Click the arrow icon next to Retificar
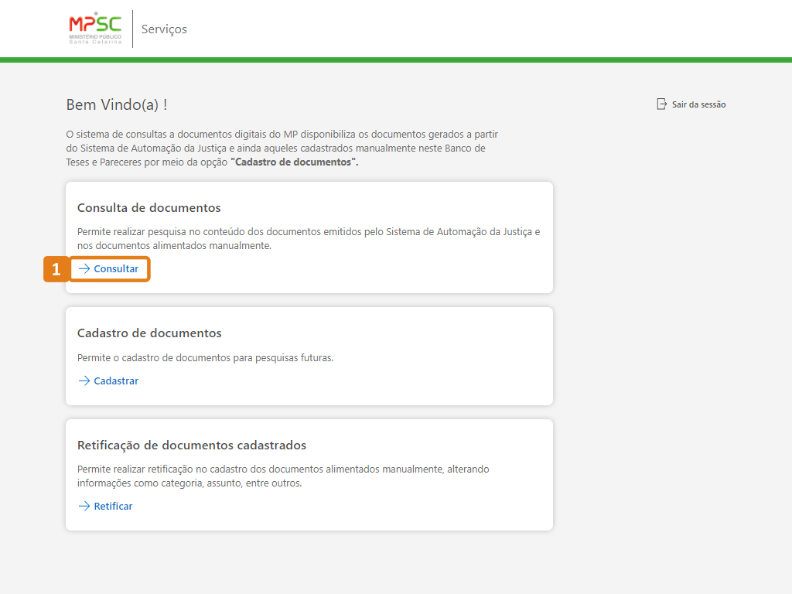This screenshot has width=792, height=594. pos(84,507)
